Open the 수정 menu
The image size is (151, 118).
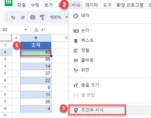35,5
